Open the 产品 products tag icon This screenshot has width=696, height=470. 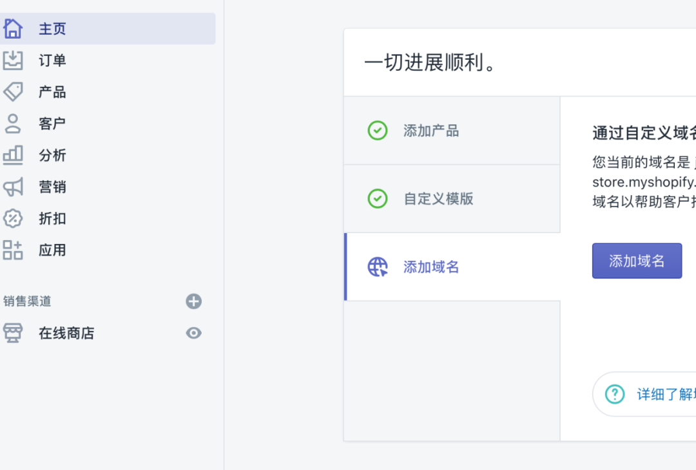[x=13, y=92]
